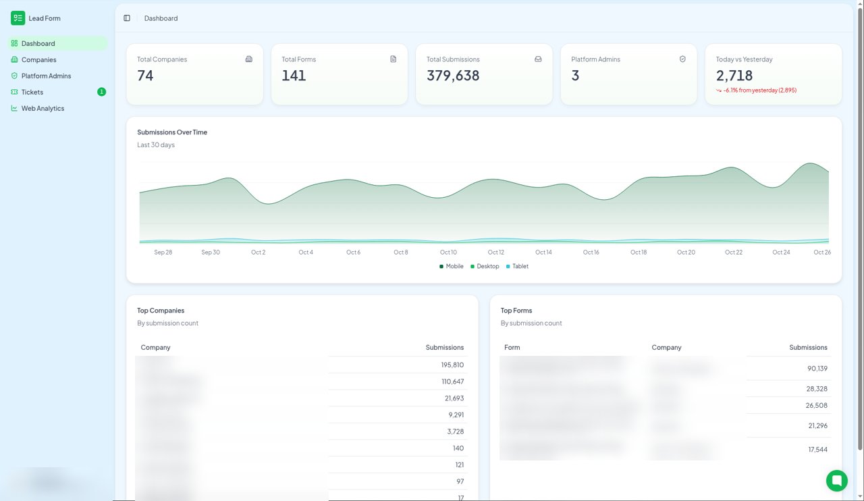The image size is (864, 501).
Task: Open the Tickets sidebar item
Action: [58, 92]
